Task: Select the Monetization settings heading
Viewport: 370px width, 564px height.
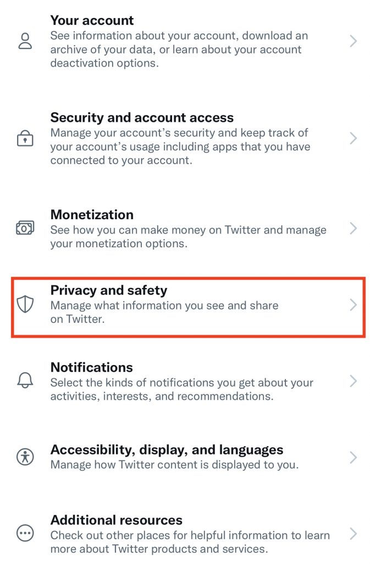Action: click(x=92, y=215)
